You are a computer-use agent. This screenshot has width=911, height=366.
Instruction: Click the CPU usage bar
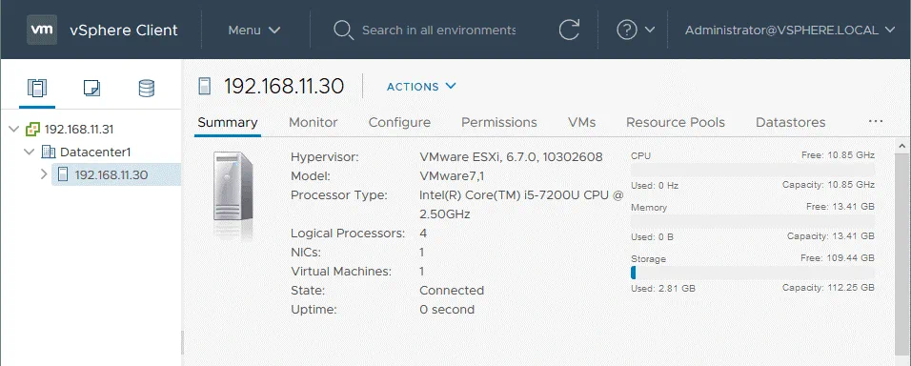[753, 170]
